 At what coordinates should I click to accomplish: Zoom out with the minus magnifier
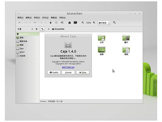coord(83,23)
